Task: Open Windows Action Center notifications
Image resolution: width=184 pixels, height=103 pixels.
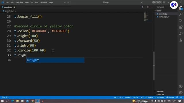Action: pyautogui.click(x=179, y=101)
